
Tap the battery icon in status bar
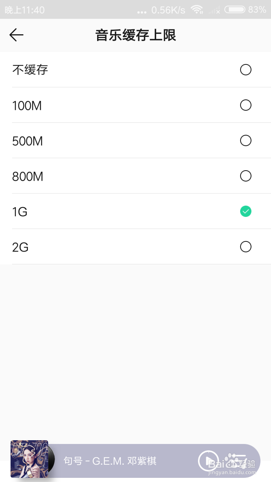pos(234,10)
